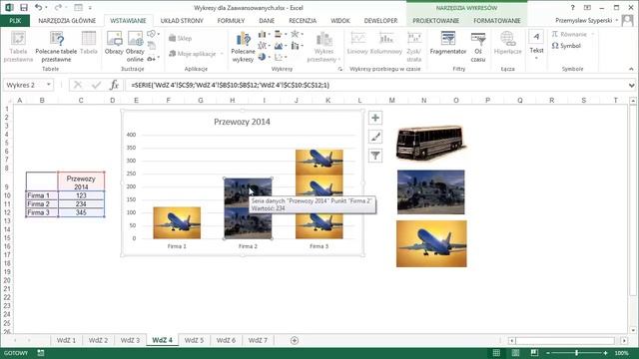Insert a Fragmentator slicer
639x359 pixels.
pos(448,43)
